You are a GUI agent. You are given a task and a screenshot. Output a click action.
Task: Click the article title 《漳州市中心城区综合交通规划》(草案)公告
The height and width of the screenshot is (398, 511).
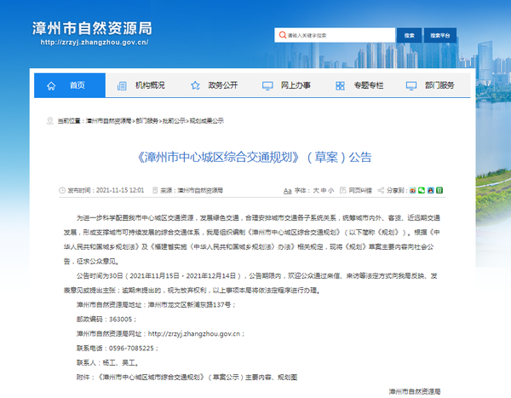point(254,158)
